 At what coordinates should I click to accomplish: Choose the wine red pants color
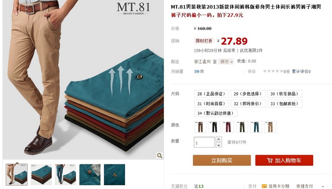[x=228, y=127]
